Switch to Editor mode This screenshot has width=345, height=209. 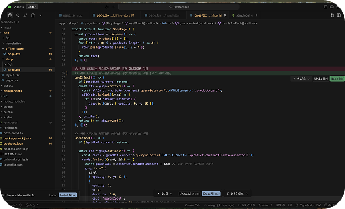pyautogui.click(x=32, y=7)
